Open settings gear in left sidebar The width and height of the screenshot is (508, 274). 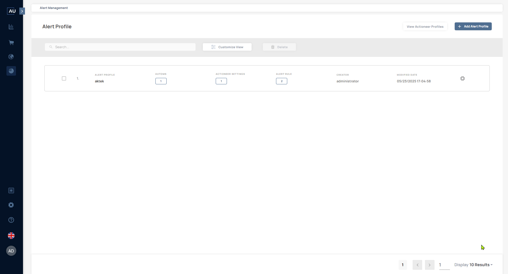coord(11,205)
